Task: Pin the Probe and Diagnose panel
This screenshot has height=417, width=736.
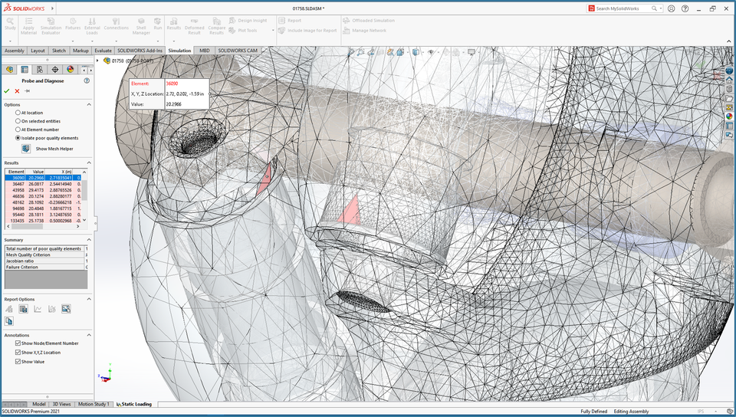Action: [x=28, y=91]
